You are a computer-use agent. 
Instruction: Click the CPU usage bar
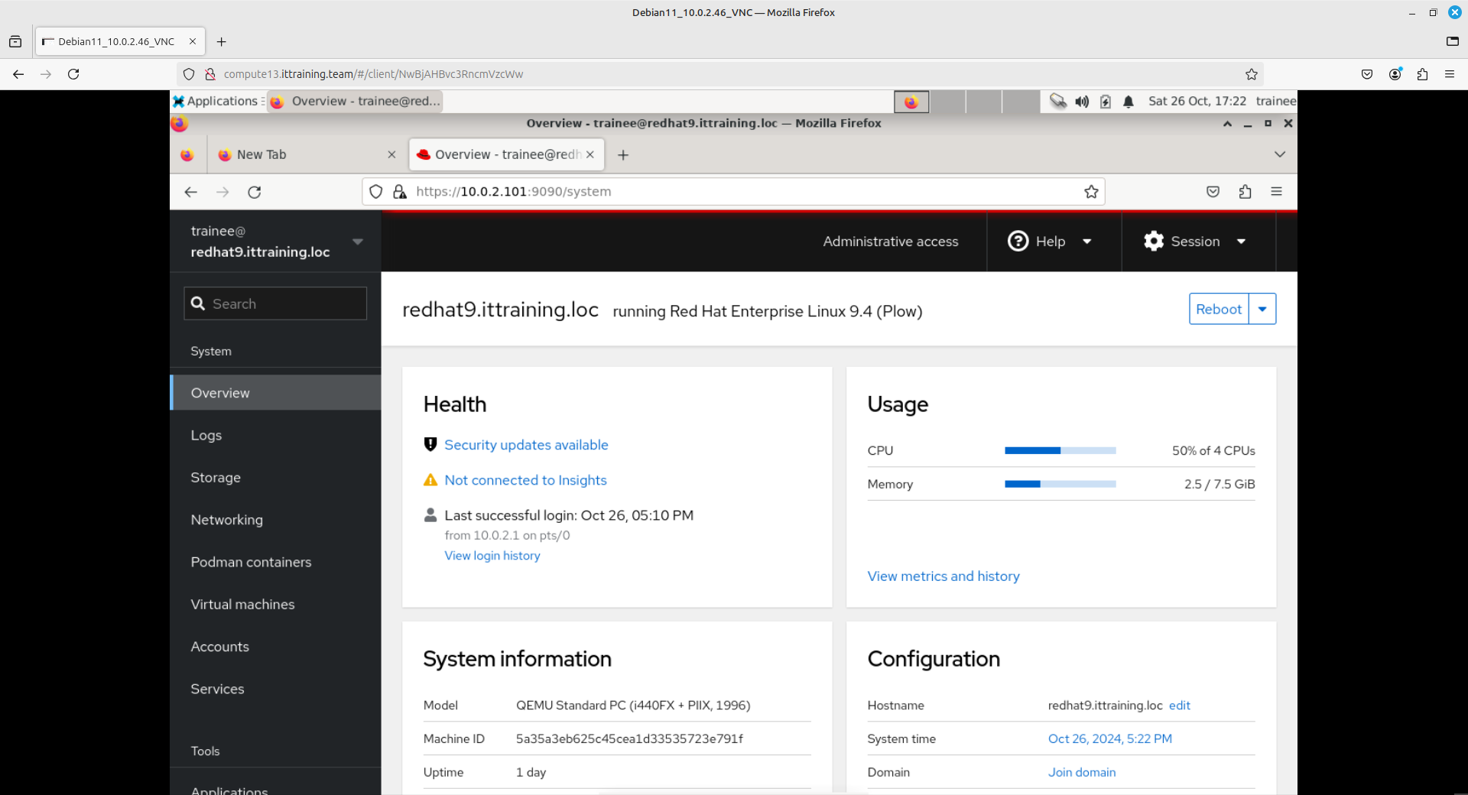click(x=1060, y=450)
